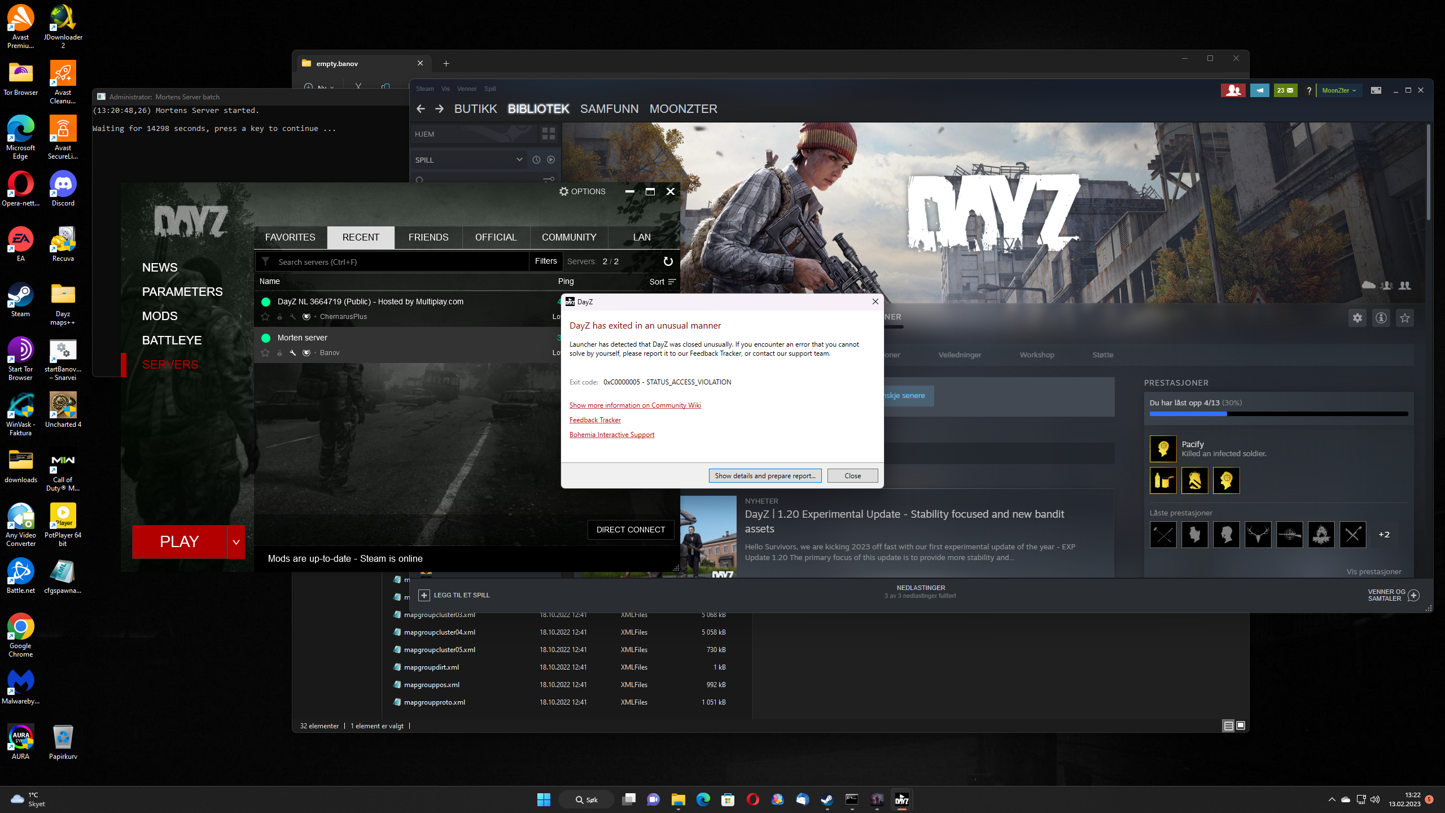Select Recuva desktop icon
The image size is (1445, 813).
[x=63, y=244]
